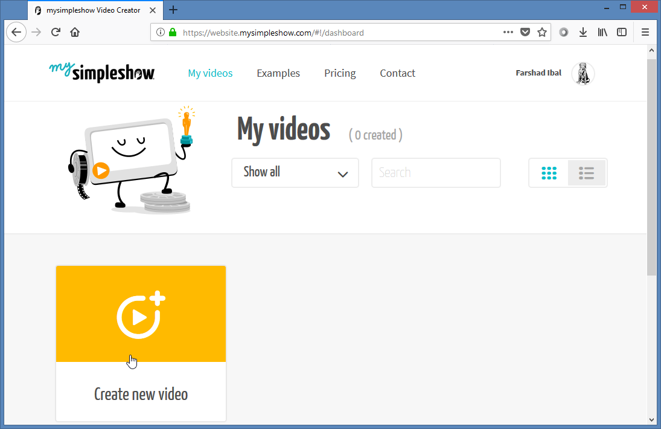Open the Firefox hamburger menu
This screenshot has height=429, width=661.
pyautogui.click(x=645, y=32)
